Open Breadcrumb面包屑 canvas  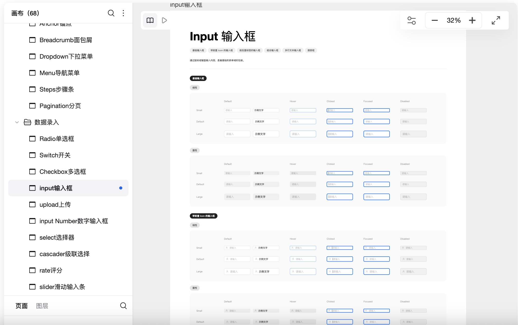pos(68,40)
